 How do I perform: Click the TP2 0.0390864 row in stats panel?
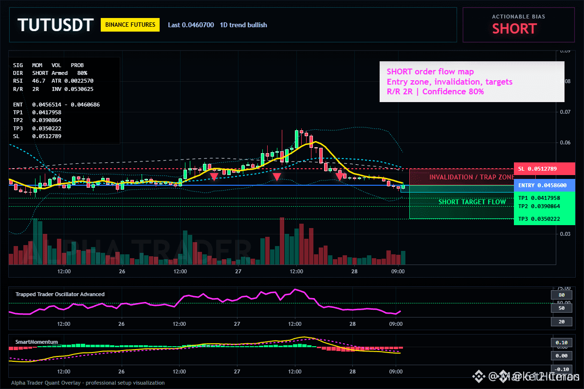(37, 120)
